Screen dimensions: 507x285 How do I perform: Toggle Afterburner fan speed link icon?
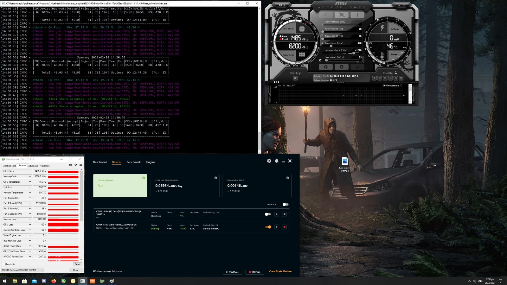pyautogui.click(x=343, y=57)
